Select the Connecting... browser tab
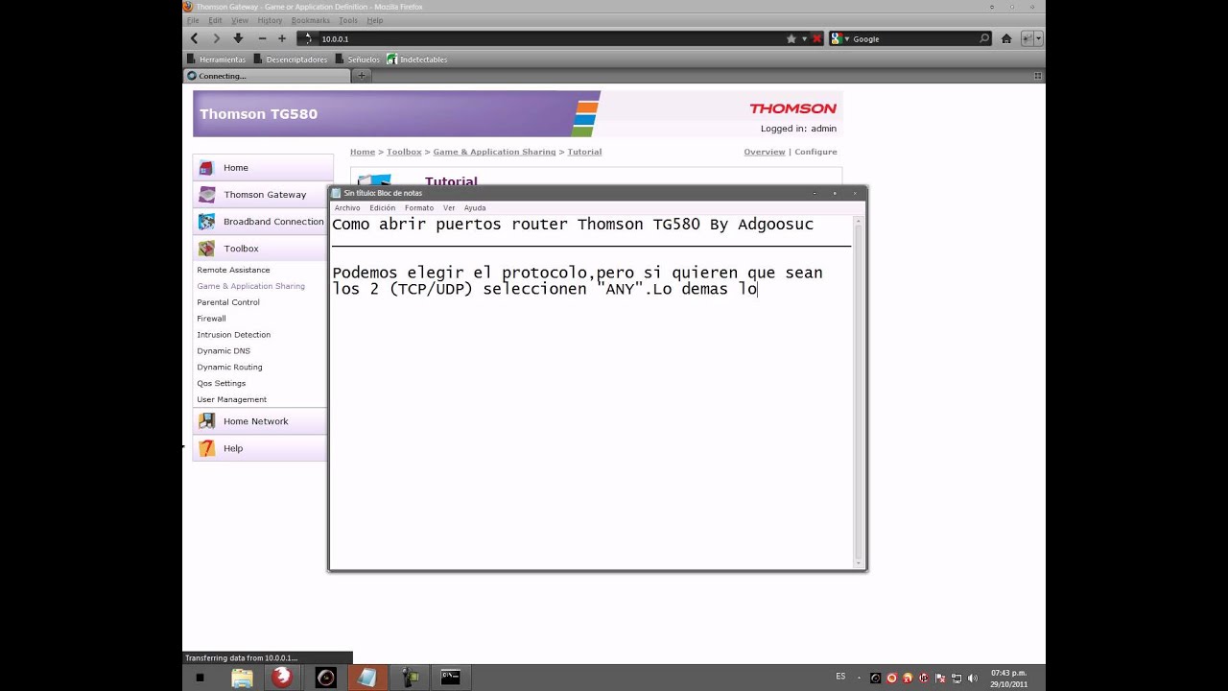Viewport: 1228px width, 691px height. (x=267, y=76)
